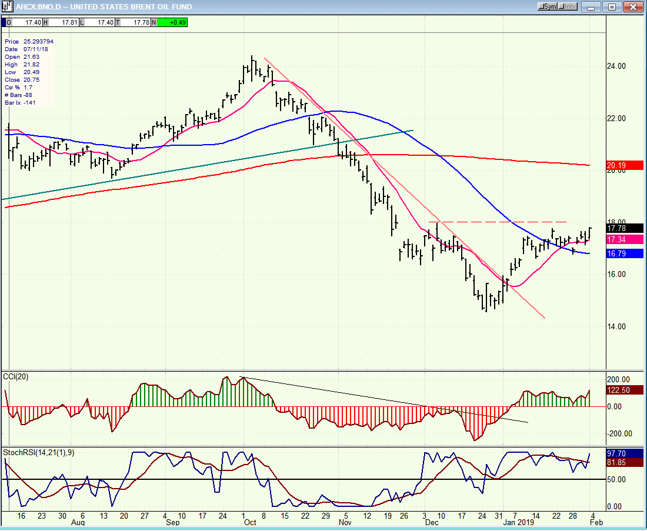
Task: Select the pink 17.34 moving average label
Action: tap(625, 240)
